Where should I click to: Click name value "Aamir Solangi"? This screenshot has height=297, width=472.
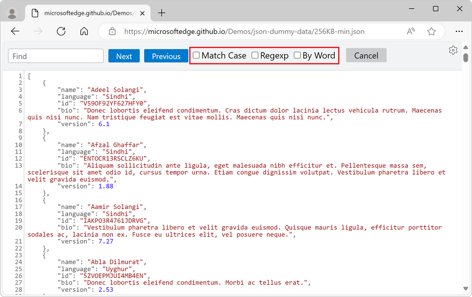(115, 207)
